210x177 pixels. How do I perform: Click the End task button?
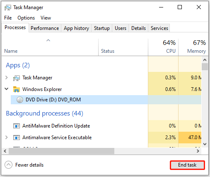click(x=187, y=165)
